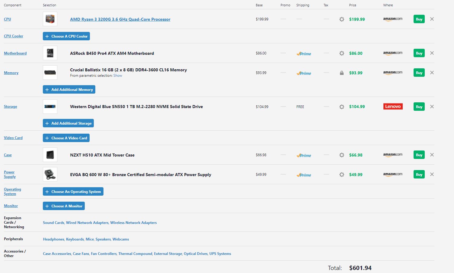The width and height of the screenshot is (454, 273).
Task: Open the Monitor category link
Action: tap(11, 206)
